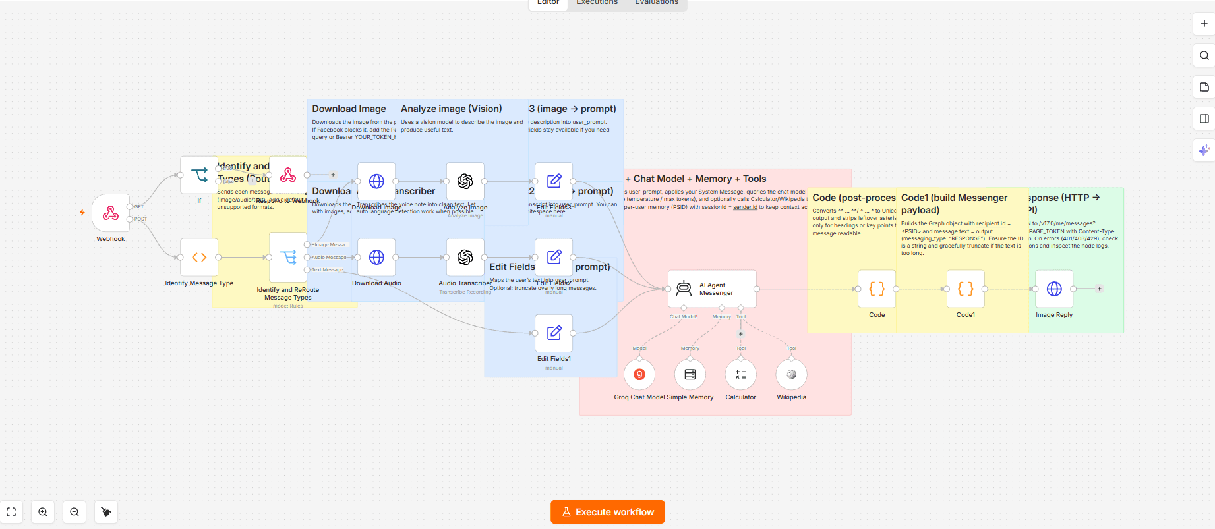Open the Image Reply HTTP node
The width and height of the screenshot is (1215, 529).
tap(1054, 289)
